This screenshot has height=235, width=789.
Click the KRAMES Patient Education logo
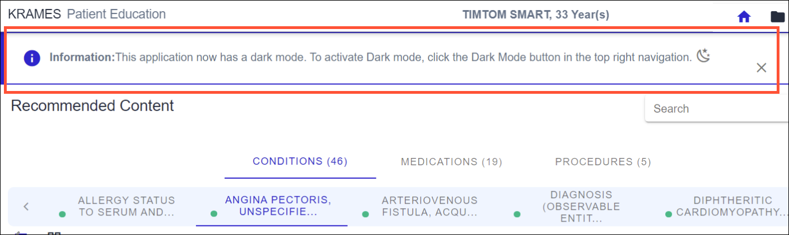pos(87,15)
